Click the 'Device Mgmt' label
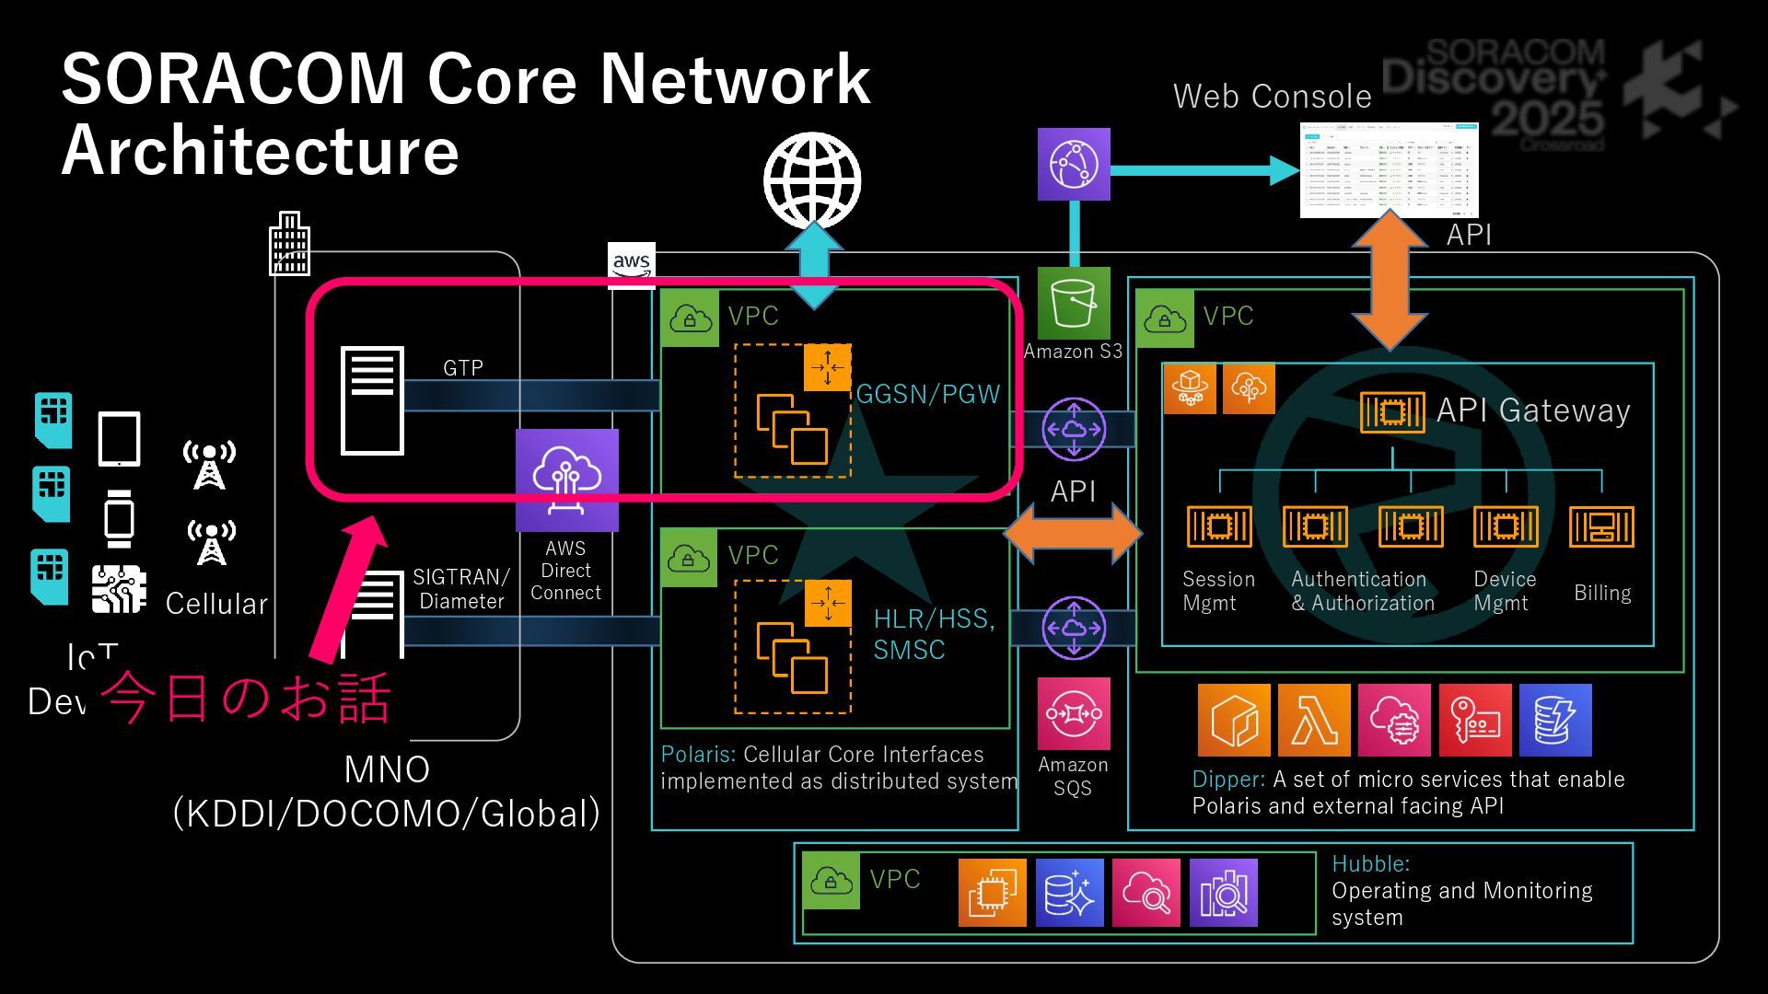This screenshot has height=994, width=1768. pos(1505,591)
